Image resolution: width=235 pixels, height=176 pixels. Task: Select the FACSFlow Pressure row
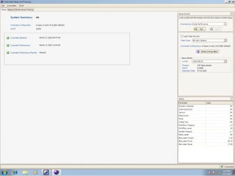[205, 125]
